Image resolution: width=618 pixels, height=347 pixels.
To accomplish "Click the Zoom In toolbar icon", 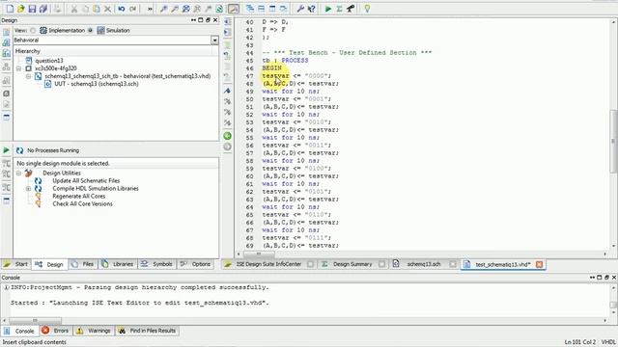I will click(x=163, y=9).
